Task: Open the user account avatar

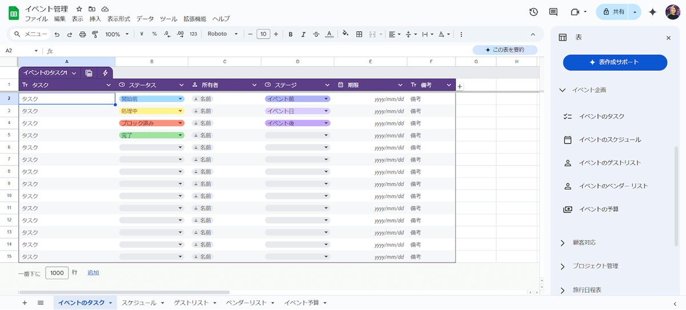Action: coord(672,12)
